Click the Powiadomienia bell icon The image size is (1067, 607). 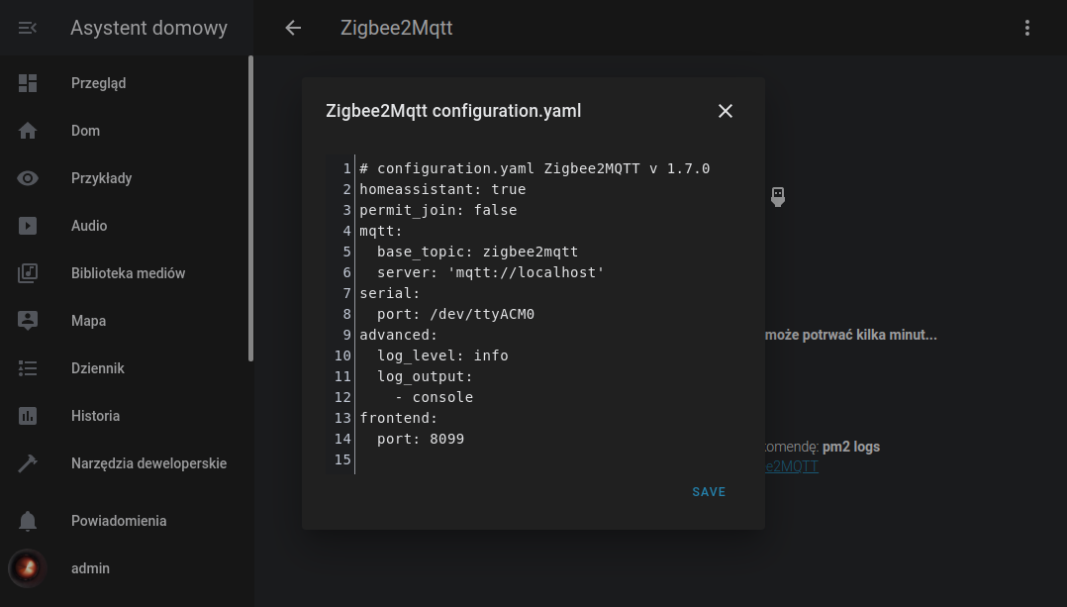[x=28, y=521]
